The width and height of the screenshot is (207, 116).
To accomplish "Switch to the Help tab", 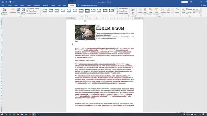I will (65, 5).
